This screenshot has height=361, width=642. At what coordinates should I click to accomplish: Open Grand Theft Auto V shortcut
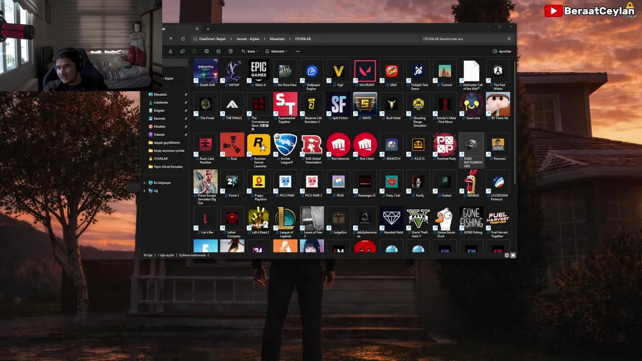(x=418, y=219)
